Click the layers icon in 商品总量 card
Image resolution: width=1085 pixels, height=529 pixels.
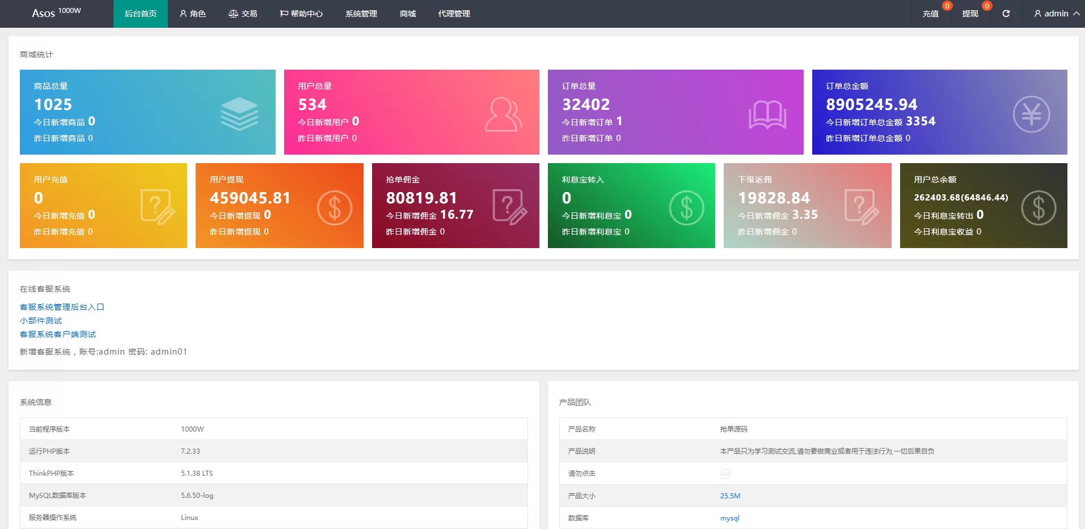coord(239,114)
